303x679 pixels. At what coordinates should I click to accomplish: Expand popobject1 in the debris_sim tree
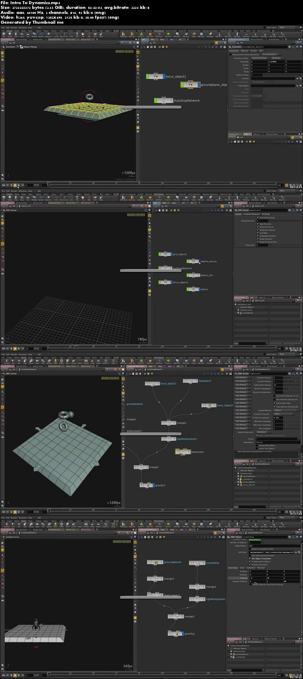tap(238, 313)
